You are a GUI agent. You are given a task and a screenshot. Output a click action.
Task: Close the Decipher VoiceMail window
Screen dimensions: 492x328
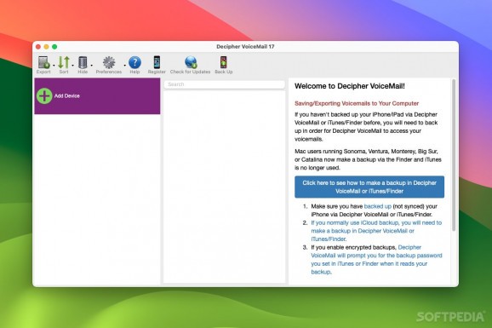(38, 47)
